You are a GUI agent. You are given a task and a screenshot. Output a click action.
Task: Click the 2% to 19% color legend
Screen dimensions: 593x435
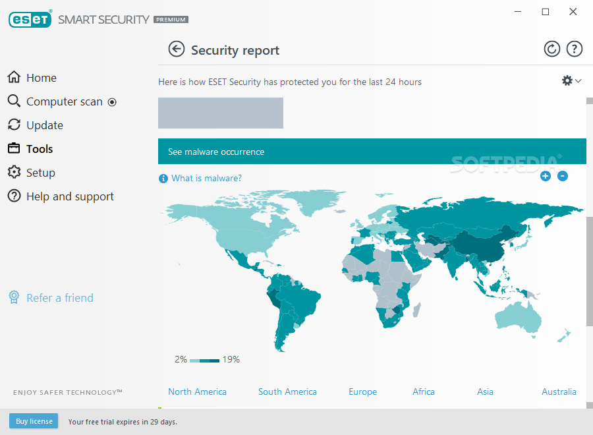tap(208, 360)
